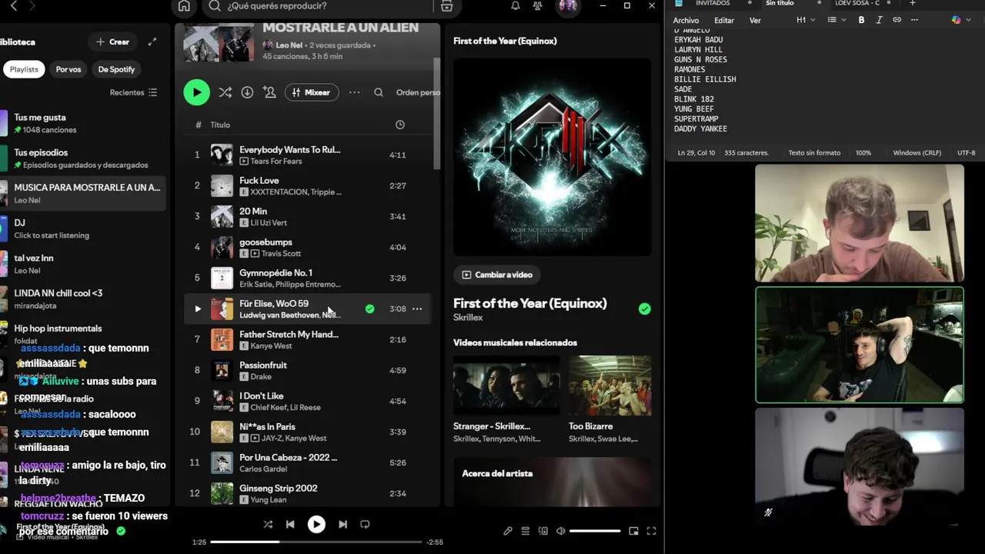Sort tracks by the duration clock header

point(400,125)
